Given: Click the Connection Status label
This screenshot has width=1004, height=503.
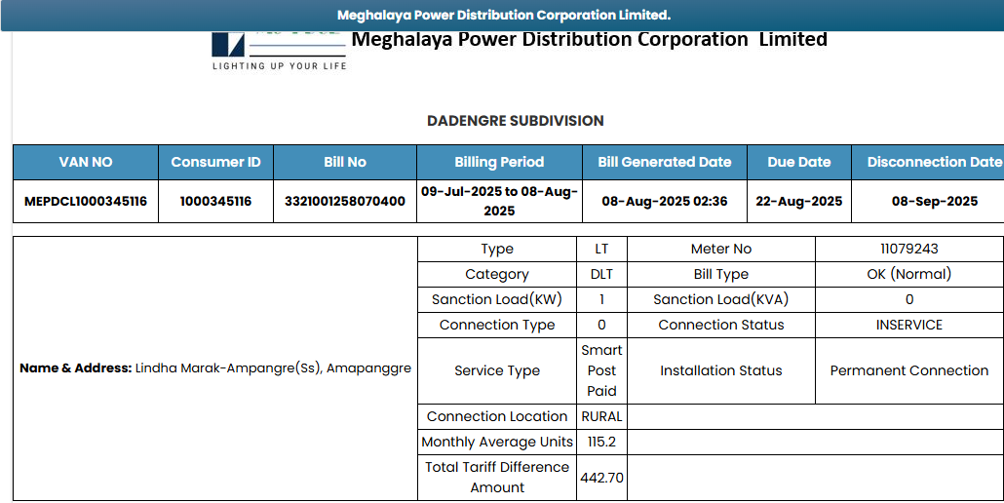Looking at the screenshot, I should point(721,325).
